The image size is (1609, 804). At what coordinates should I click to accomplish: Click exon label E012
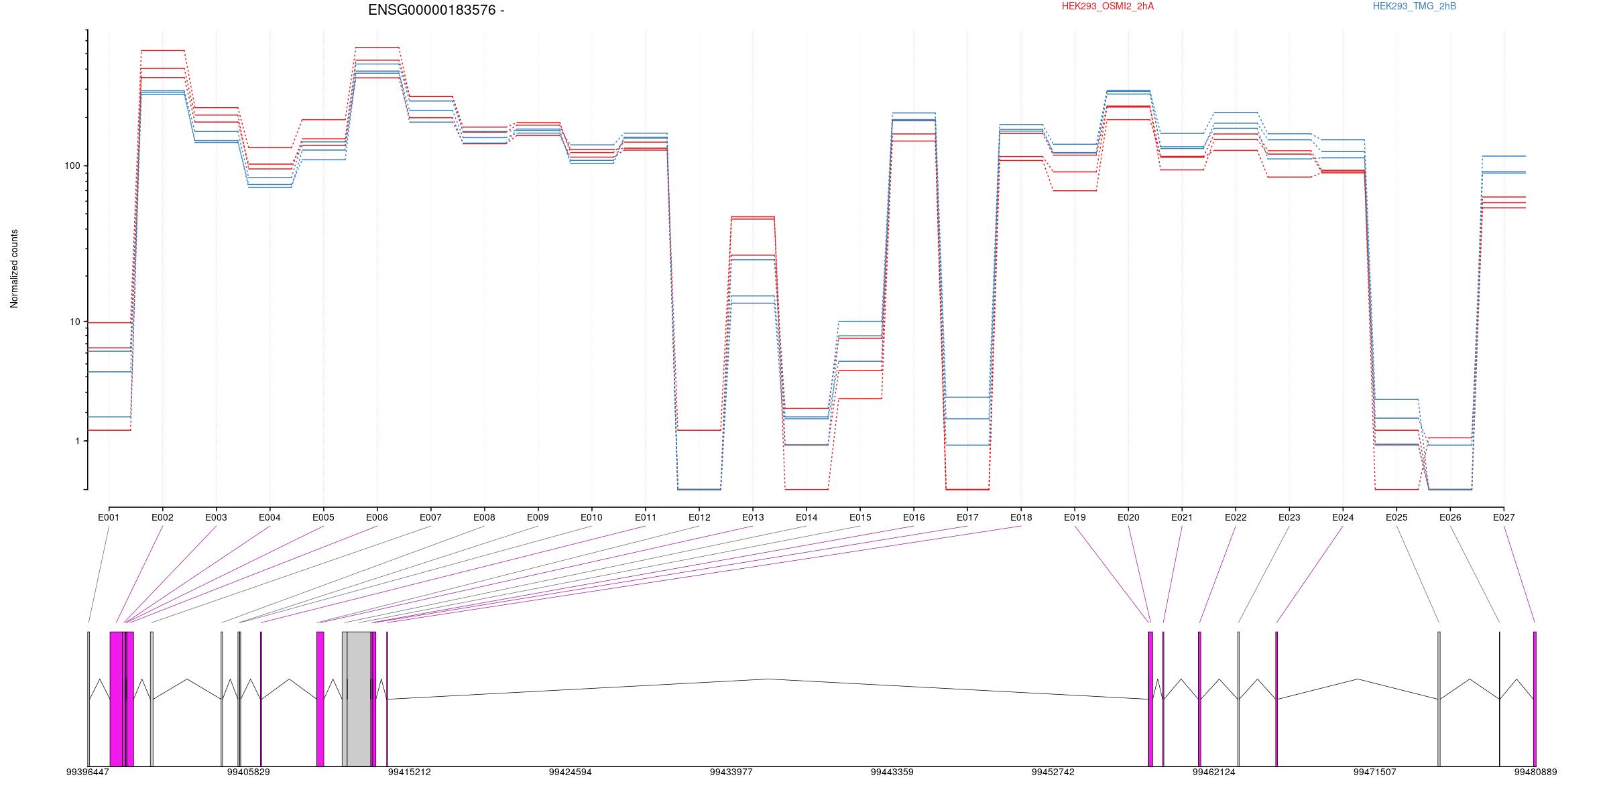pyautogui.click(x=699, y=517)
